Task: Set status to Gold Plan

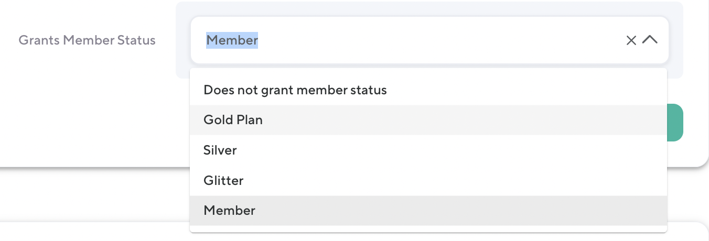Action: pos(233,120)
